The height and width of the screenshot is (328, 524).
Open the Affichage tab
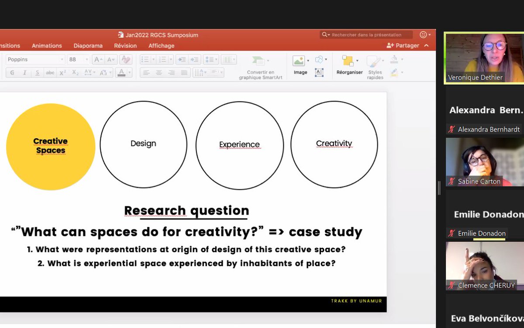161,45
